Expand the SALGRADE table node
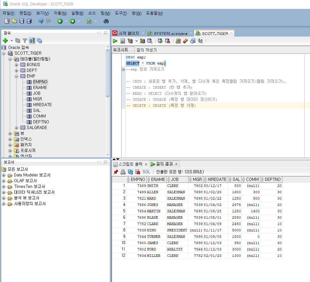 [x=17, y=128]
